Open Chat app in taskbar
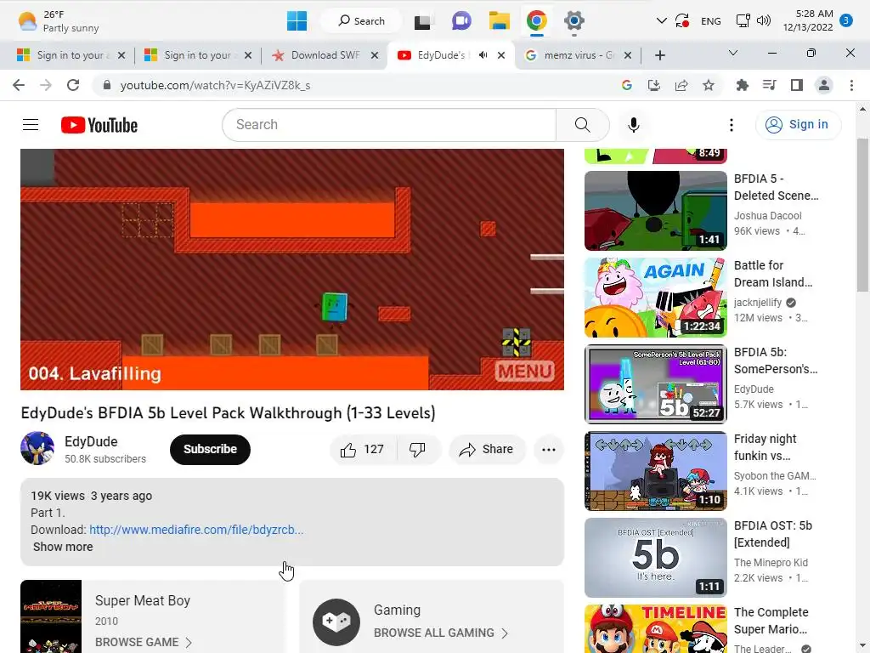Viewport: 870px width, 653px height. click(461, 21)
